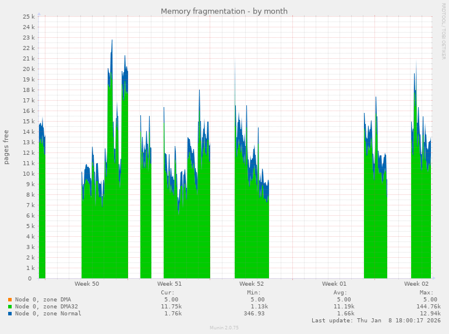Select the legend label Node 0, zone Normal
The width and height of the screenshot is (449, 334).
[x=48, y=314]
